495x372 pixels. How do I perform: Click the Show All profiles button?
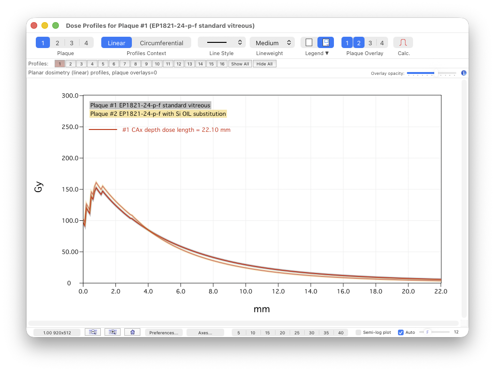click(x=240, y=64)
